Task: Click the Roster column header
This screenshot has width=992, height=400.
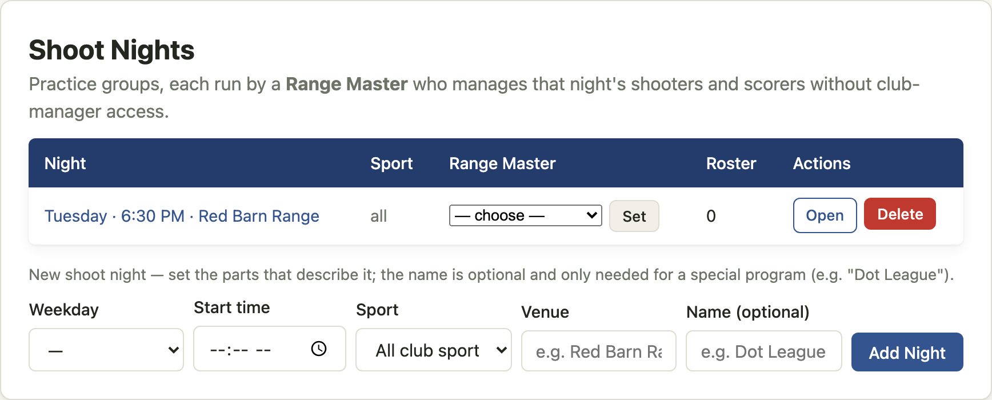Action: (x=731, y=163)
